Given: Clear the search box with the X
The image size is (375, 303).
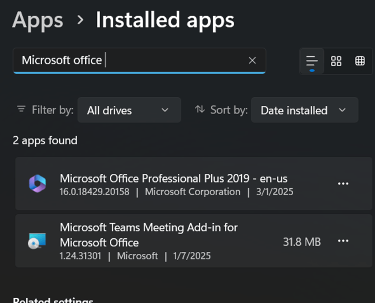Looking at the screenshot, I should (252, 60).
